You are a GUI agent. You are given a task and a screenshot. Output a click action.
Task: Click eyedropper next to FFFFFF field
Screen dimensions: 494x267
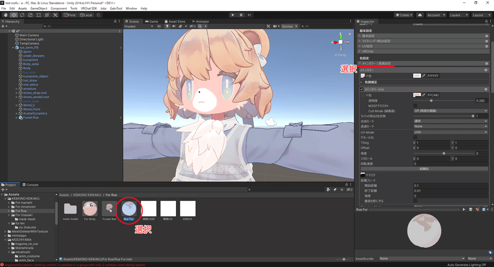point(424,76)
